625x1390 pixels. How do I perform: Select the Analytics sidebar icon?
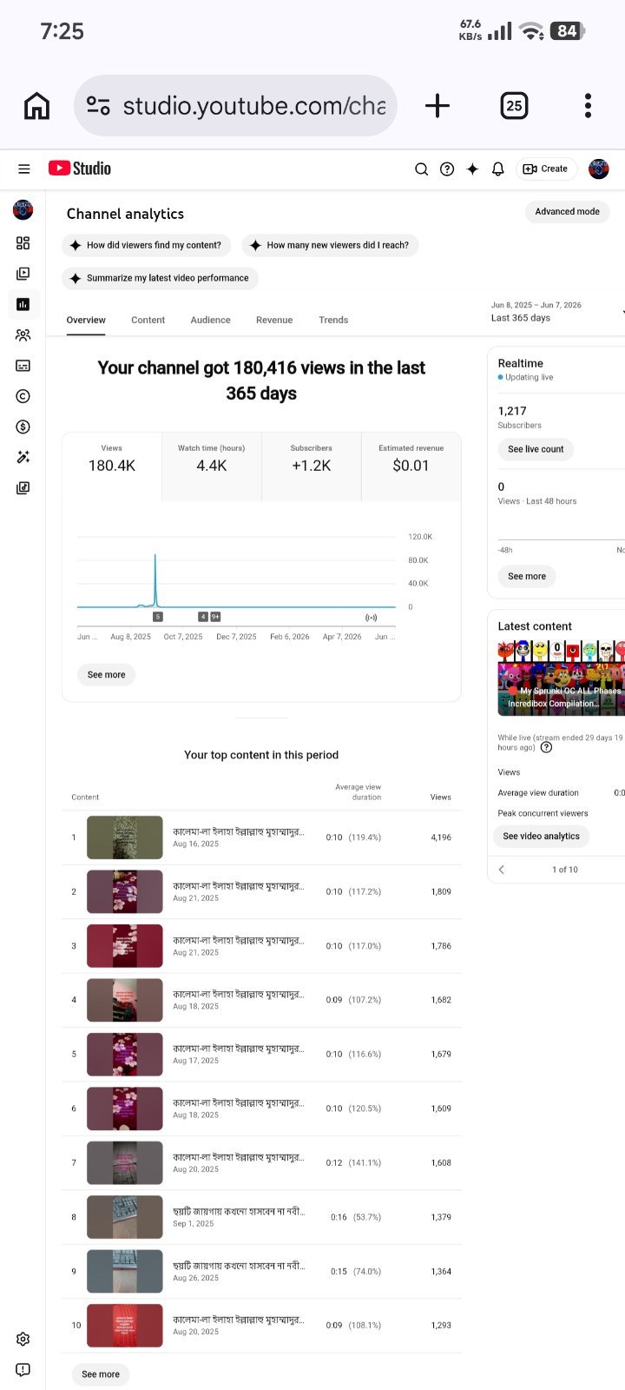pos(23,304)
